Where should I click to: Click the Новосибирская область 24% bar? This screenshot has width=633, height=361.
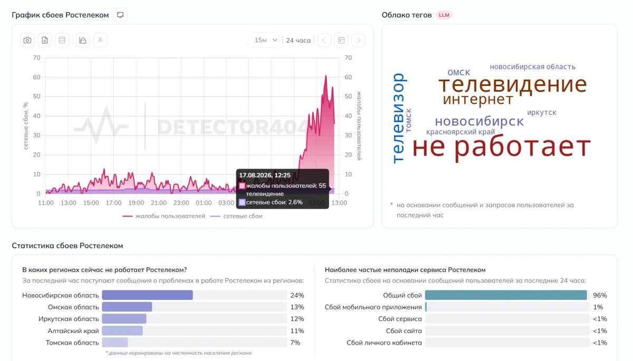click(147, 295)
